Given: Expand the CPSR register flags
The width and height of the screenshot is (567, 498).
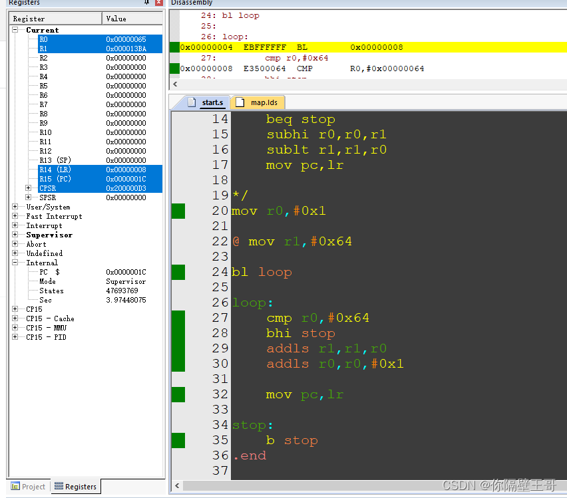Looking at the screenshot, I should (28, 188).
